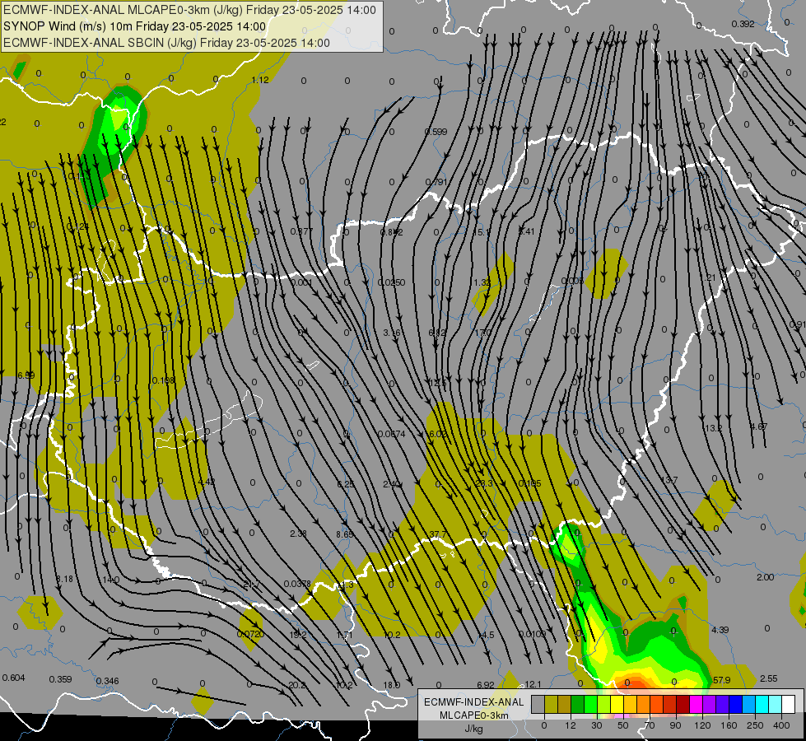
Task: Click the legend tick label 12
Action: coord(571,725)
